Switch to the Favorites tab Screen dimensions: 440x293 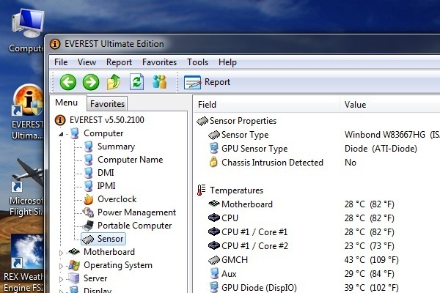click(x=107, y=104)
